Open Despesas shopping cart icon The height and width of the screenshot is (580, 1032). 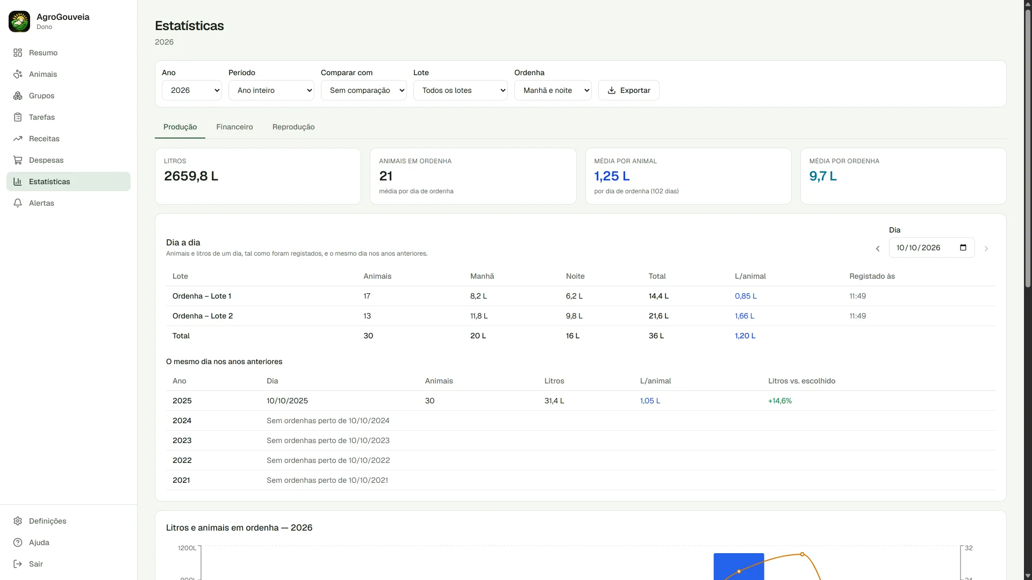click(x=18, y=160)
